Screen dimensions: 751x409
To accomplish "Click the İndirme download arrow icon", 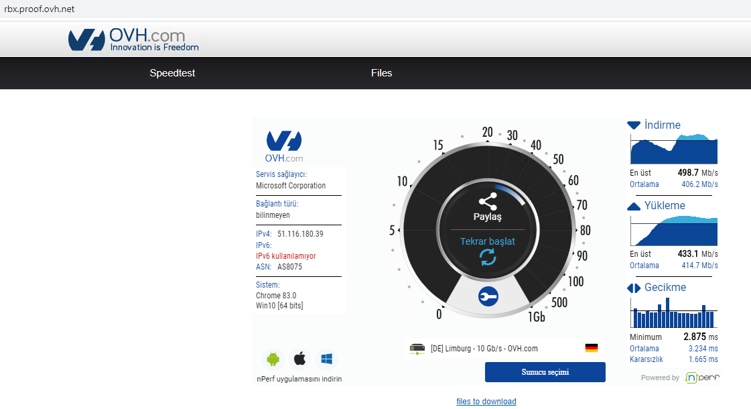I will click(634, 125).
